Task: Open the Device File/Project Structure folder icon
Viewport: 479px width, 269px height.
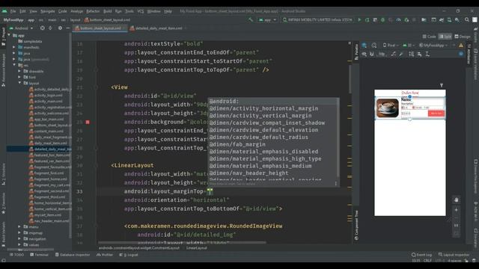Action: pos(424,20)
